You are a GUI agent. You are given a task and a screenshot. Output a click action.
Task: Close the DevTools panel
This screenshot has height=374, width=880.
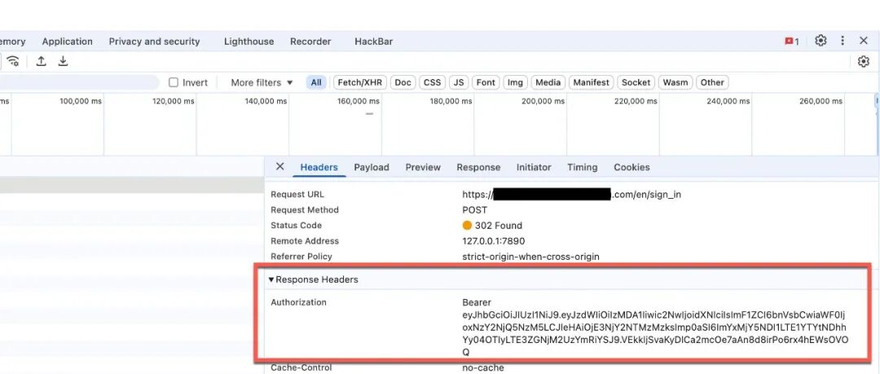(864, 41)
